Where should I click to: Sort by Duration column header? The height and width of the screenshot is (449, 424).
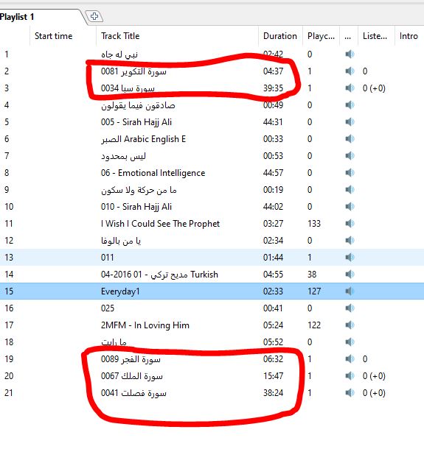click(280, 36)
